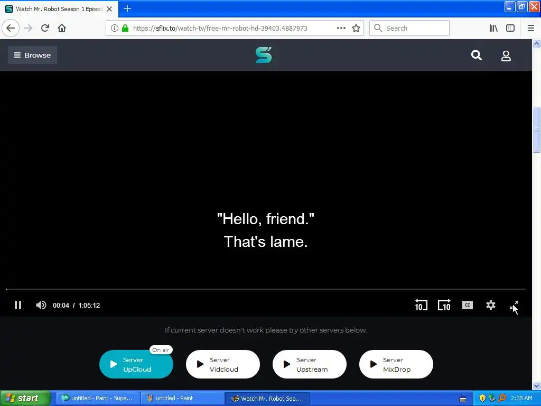Select the Watch Mr. Robot Season tab
The height and width of the screenshot is (406, 541).
[x=59, y=9]
